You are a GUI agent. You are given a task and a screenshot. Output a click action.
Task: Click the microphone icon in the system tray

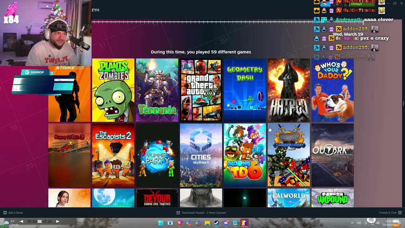366,223
